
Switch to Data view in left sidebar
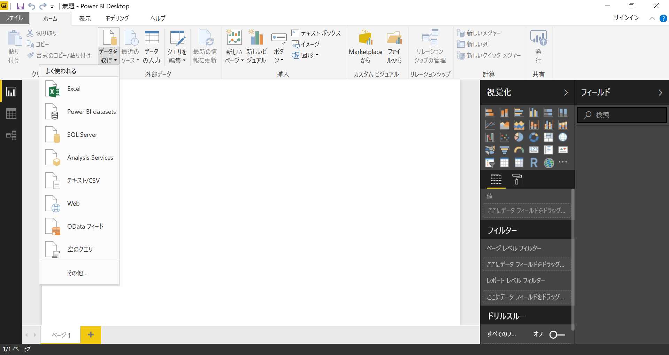11,113
